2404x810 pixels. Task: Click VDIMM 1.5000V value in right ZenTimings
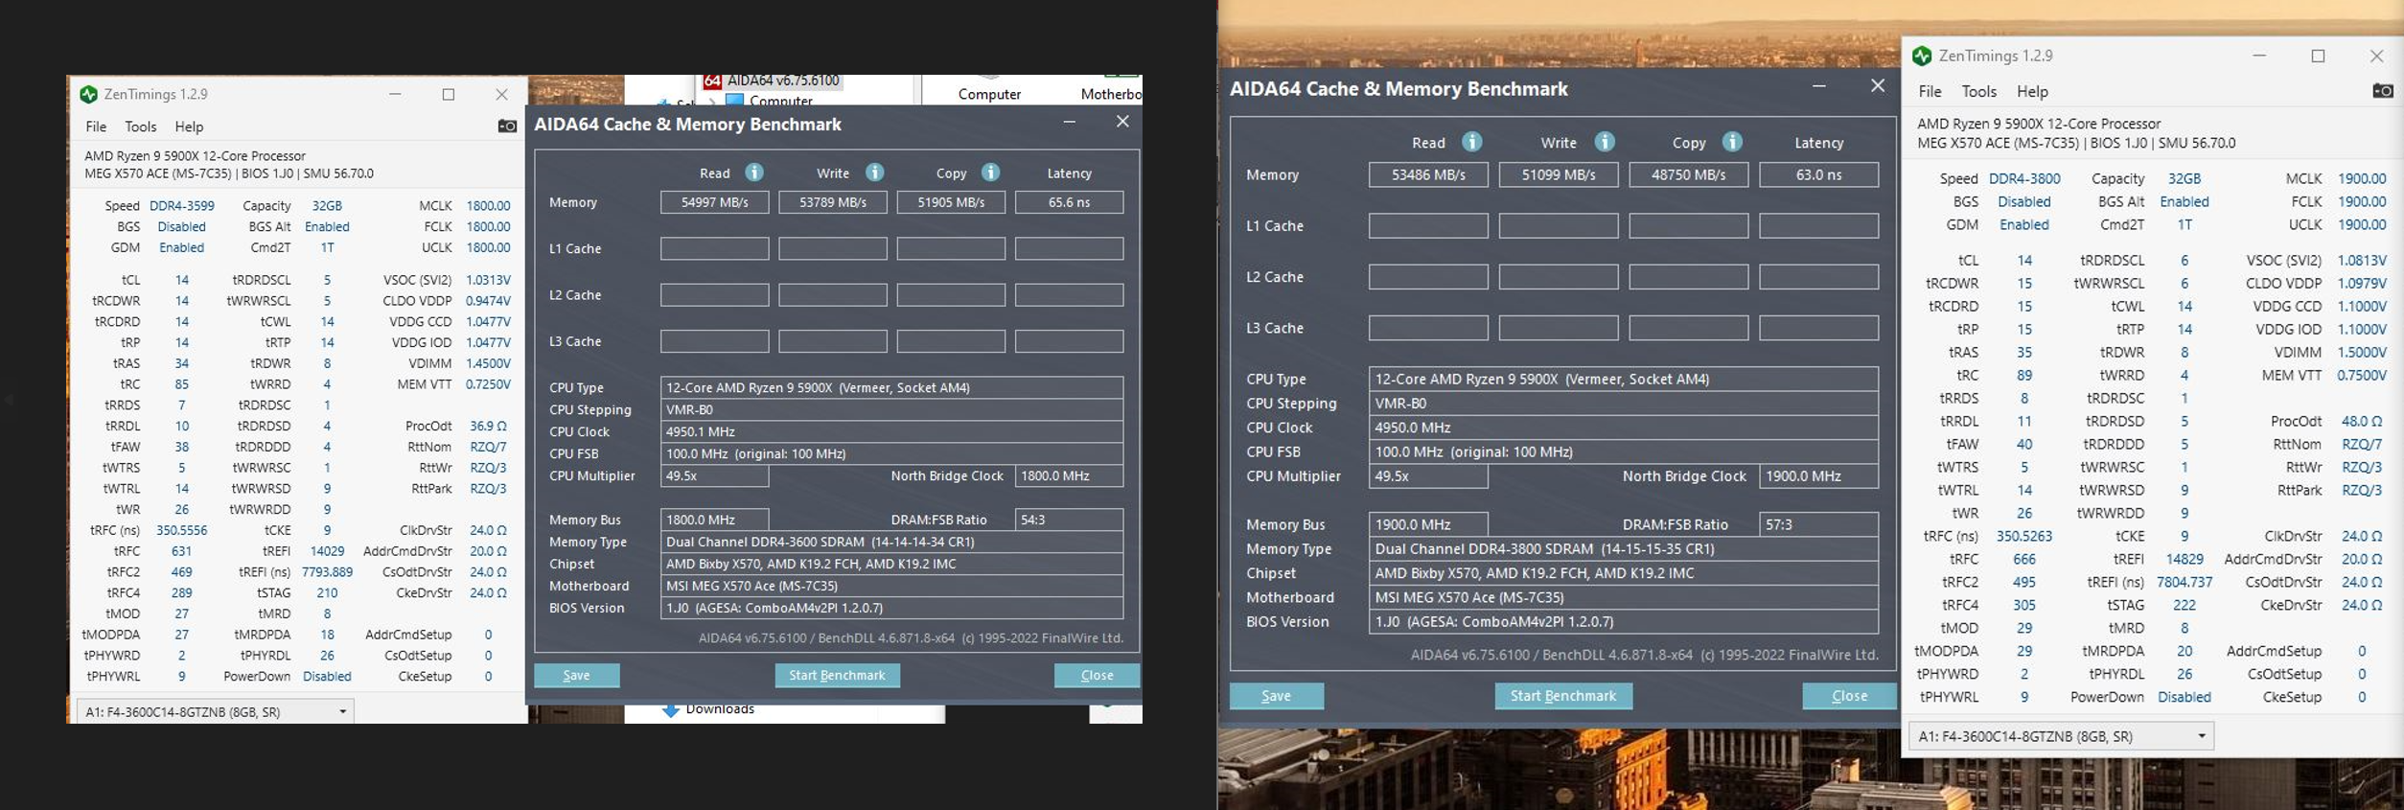(x=2361, y=353)
